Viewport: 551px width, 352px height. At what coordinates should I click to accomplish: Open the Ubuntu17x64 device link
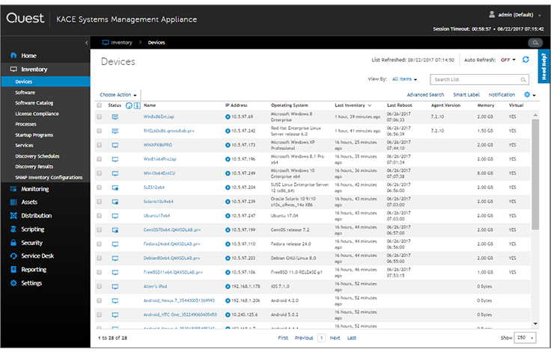(158, 214)
